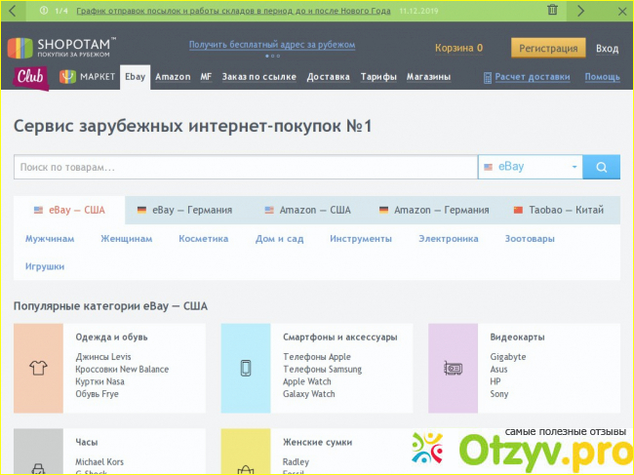Viewport: 634px width, 475px height.
Task: Open the Ebay menu tab
Action: pos(135,77)
